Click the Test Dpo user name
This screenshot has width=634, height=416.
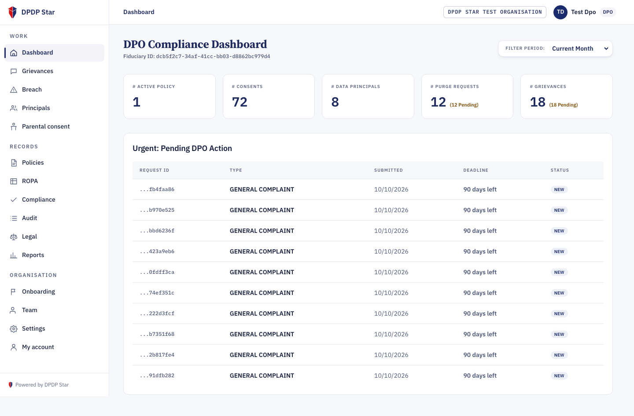(583, 12)
